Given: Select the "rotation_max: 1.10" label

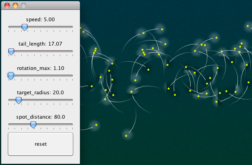Looking at the screenshot, I should click(40, 68).
